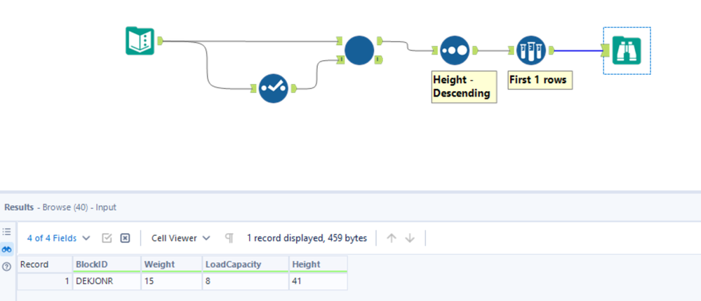This screenshot has height=301, width=701.
Task: Click the Sort tool input anchor
Action: (434, 51)
